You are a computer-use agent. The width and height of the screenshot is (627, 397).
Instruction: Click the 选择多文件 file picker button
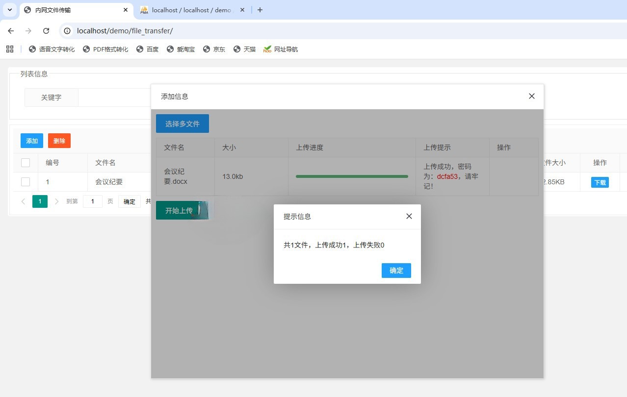182,124
